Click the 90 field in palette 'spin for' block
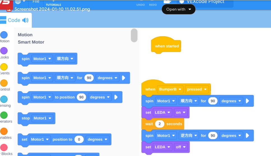Viewport: 271px width, 156px height. point(89,78)
